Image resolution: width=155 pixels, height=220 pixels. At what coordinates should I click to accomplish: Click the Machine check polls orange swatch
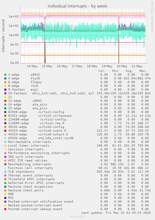(x=5, y=190)
